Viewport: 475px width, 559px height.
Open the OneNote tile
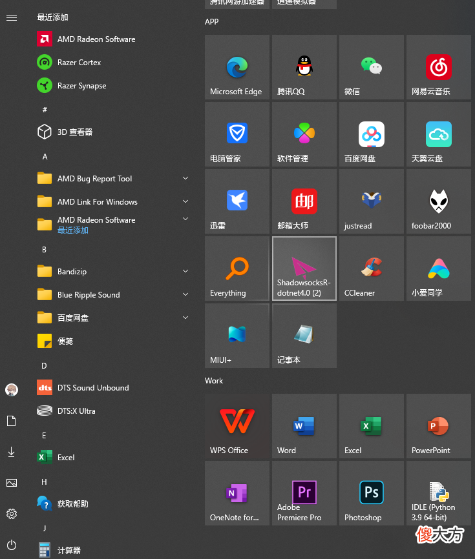[x=237, y=493]
